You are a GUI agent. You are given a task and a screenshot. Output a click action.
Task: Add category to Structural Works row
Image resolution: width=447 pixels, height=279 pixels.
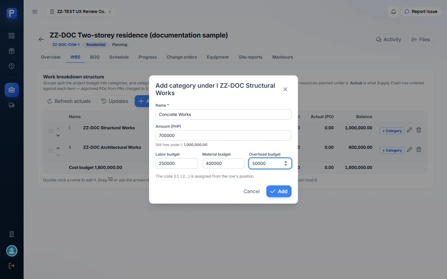[x=392, y=131]
